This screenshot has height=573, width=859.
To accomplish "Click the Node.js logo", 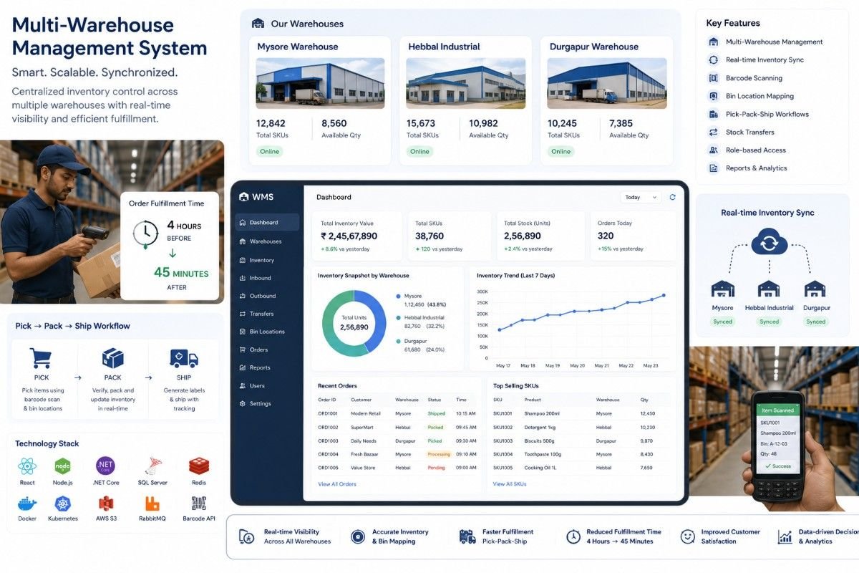I will click(x=63, y=466).
